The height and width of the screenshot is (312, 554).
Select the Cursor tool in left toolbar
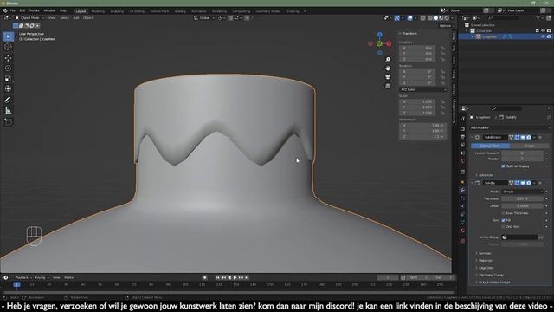point(8,47)
